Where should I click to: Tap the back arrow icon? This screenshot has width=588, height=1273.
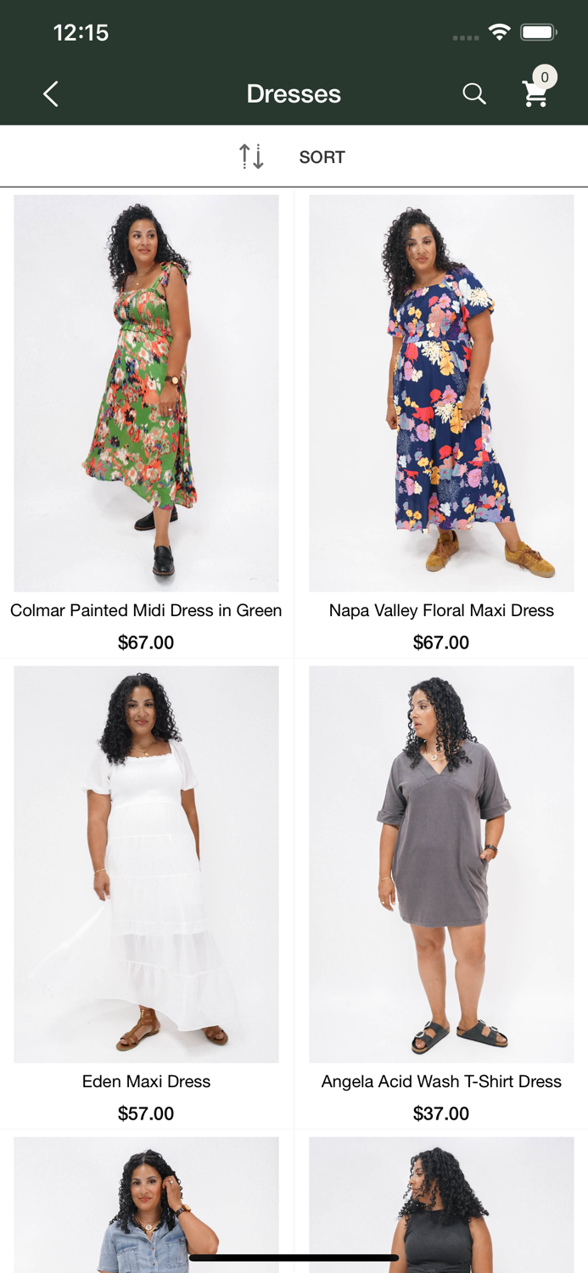[51, 93]
